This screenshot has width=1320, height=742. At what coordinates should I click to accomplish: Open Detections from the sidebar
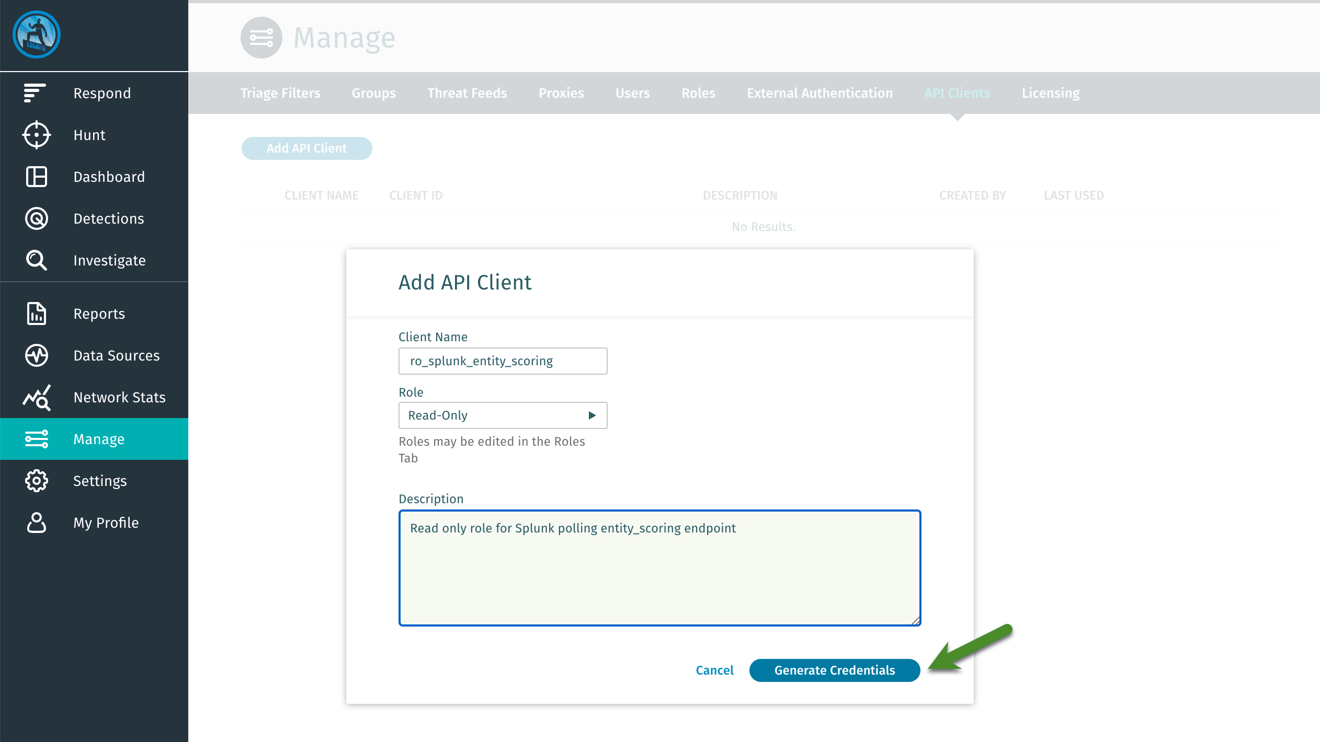(x=36, y=218)
